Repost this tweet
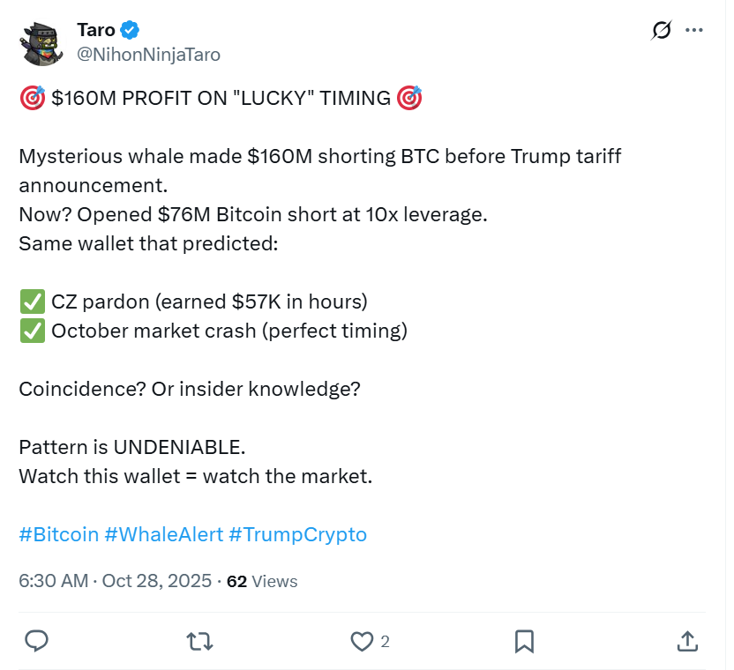This screenshot has height=670, width=734. point(199,642)
